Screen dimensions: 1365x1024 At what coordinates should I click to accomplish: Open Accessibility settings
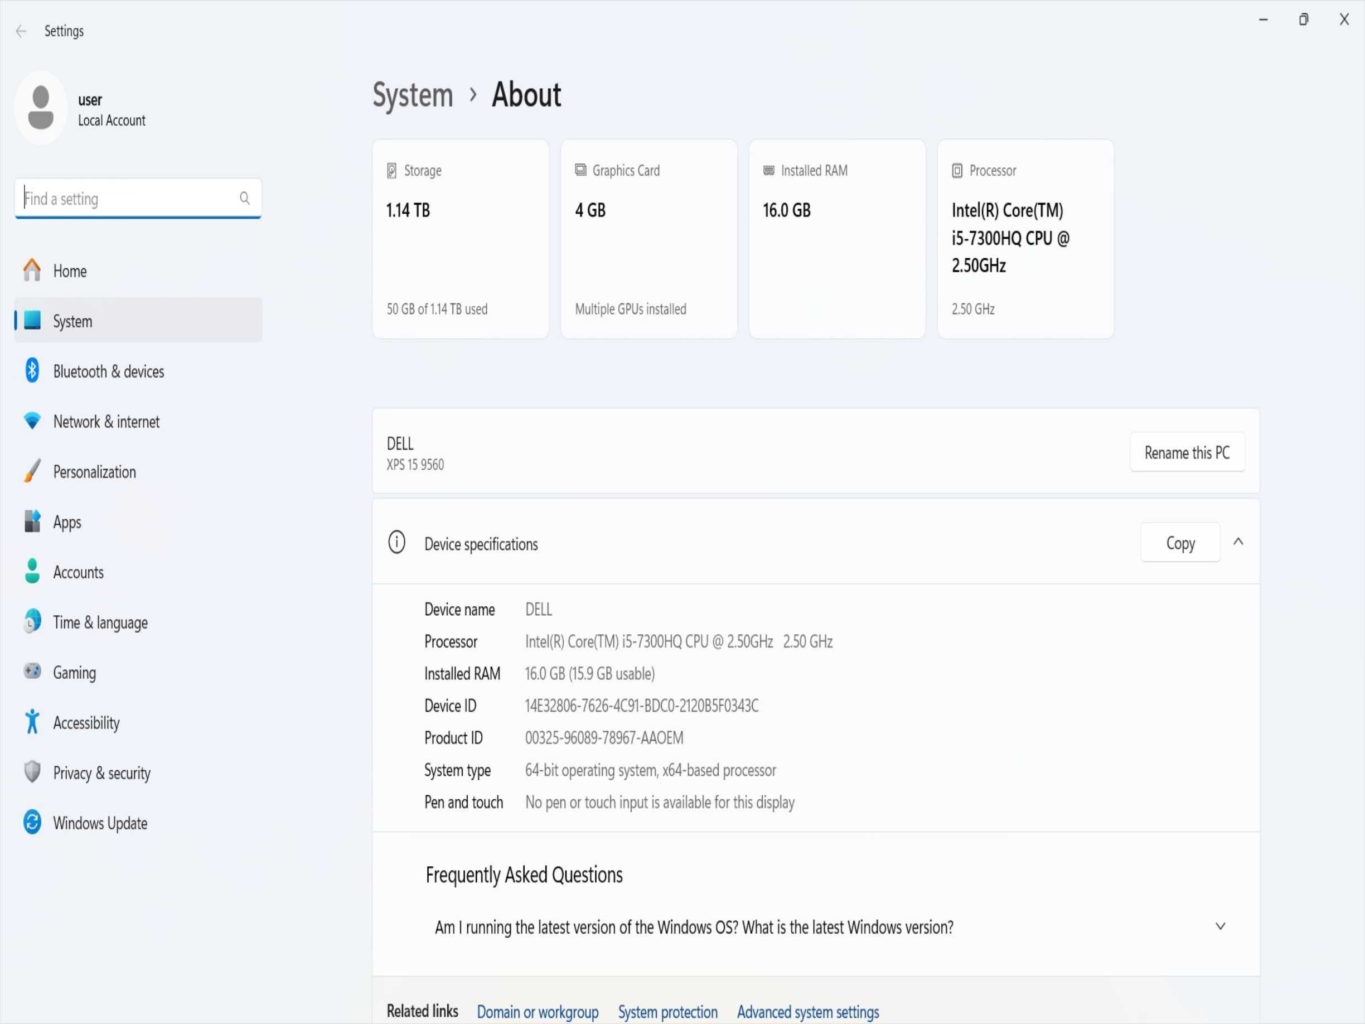tap(138, 722)
